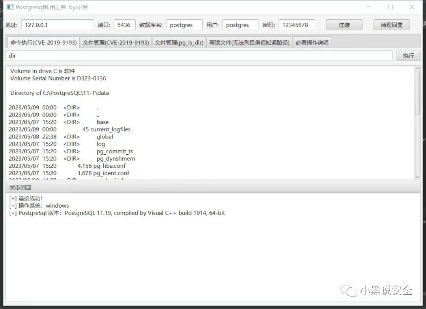
Task: Open the 文件管理(pg_ls_dir) tab
Action: [x=179, y=42]
